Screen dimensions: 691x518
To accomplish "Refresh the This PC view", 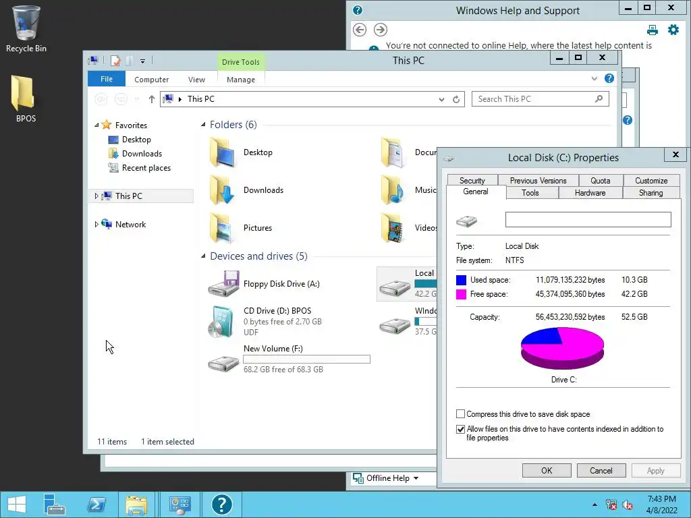I will [456, 100].
